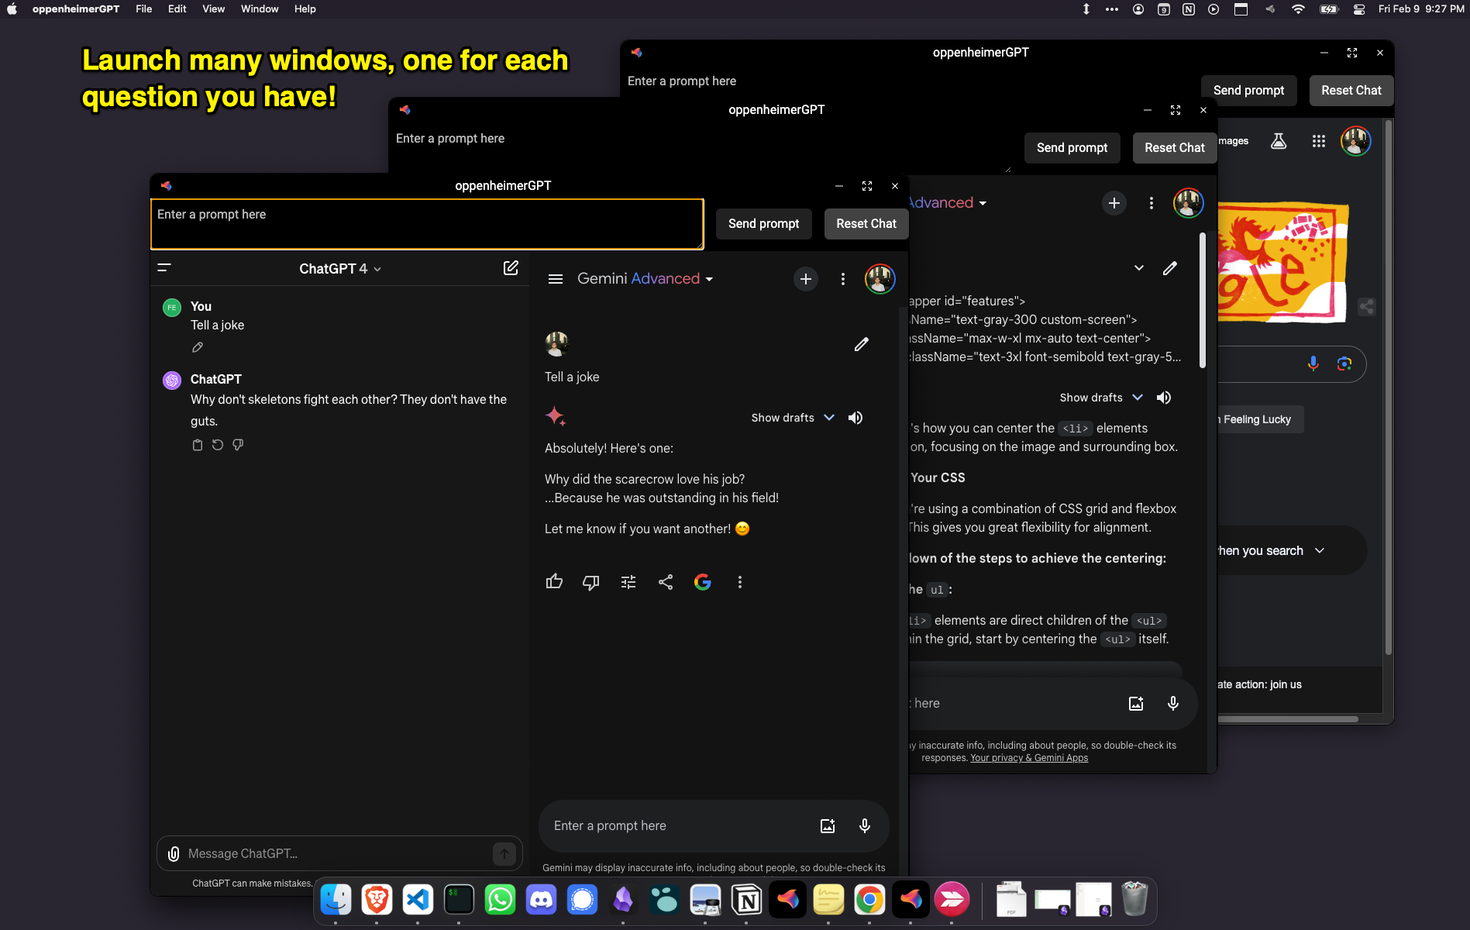This screenshot has width=1470, height=930.
Task: Open the oppenheimerGPT Help menu
Action: click(305, 9)
